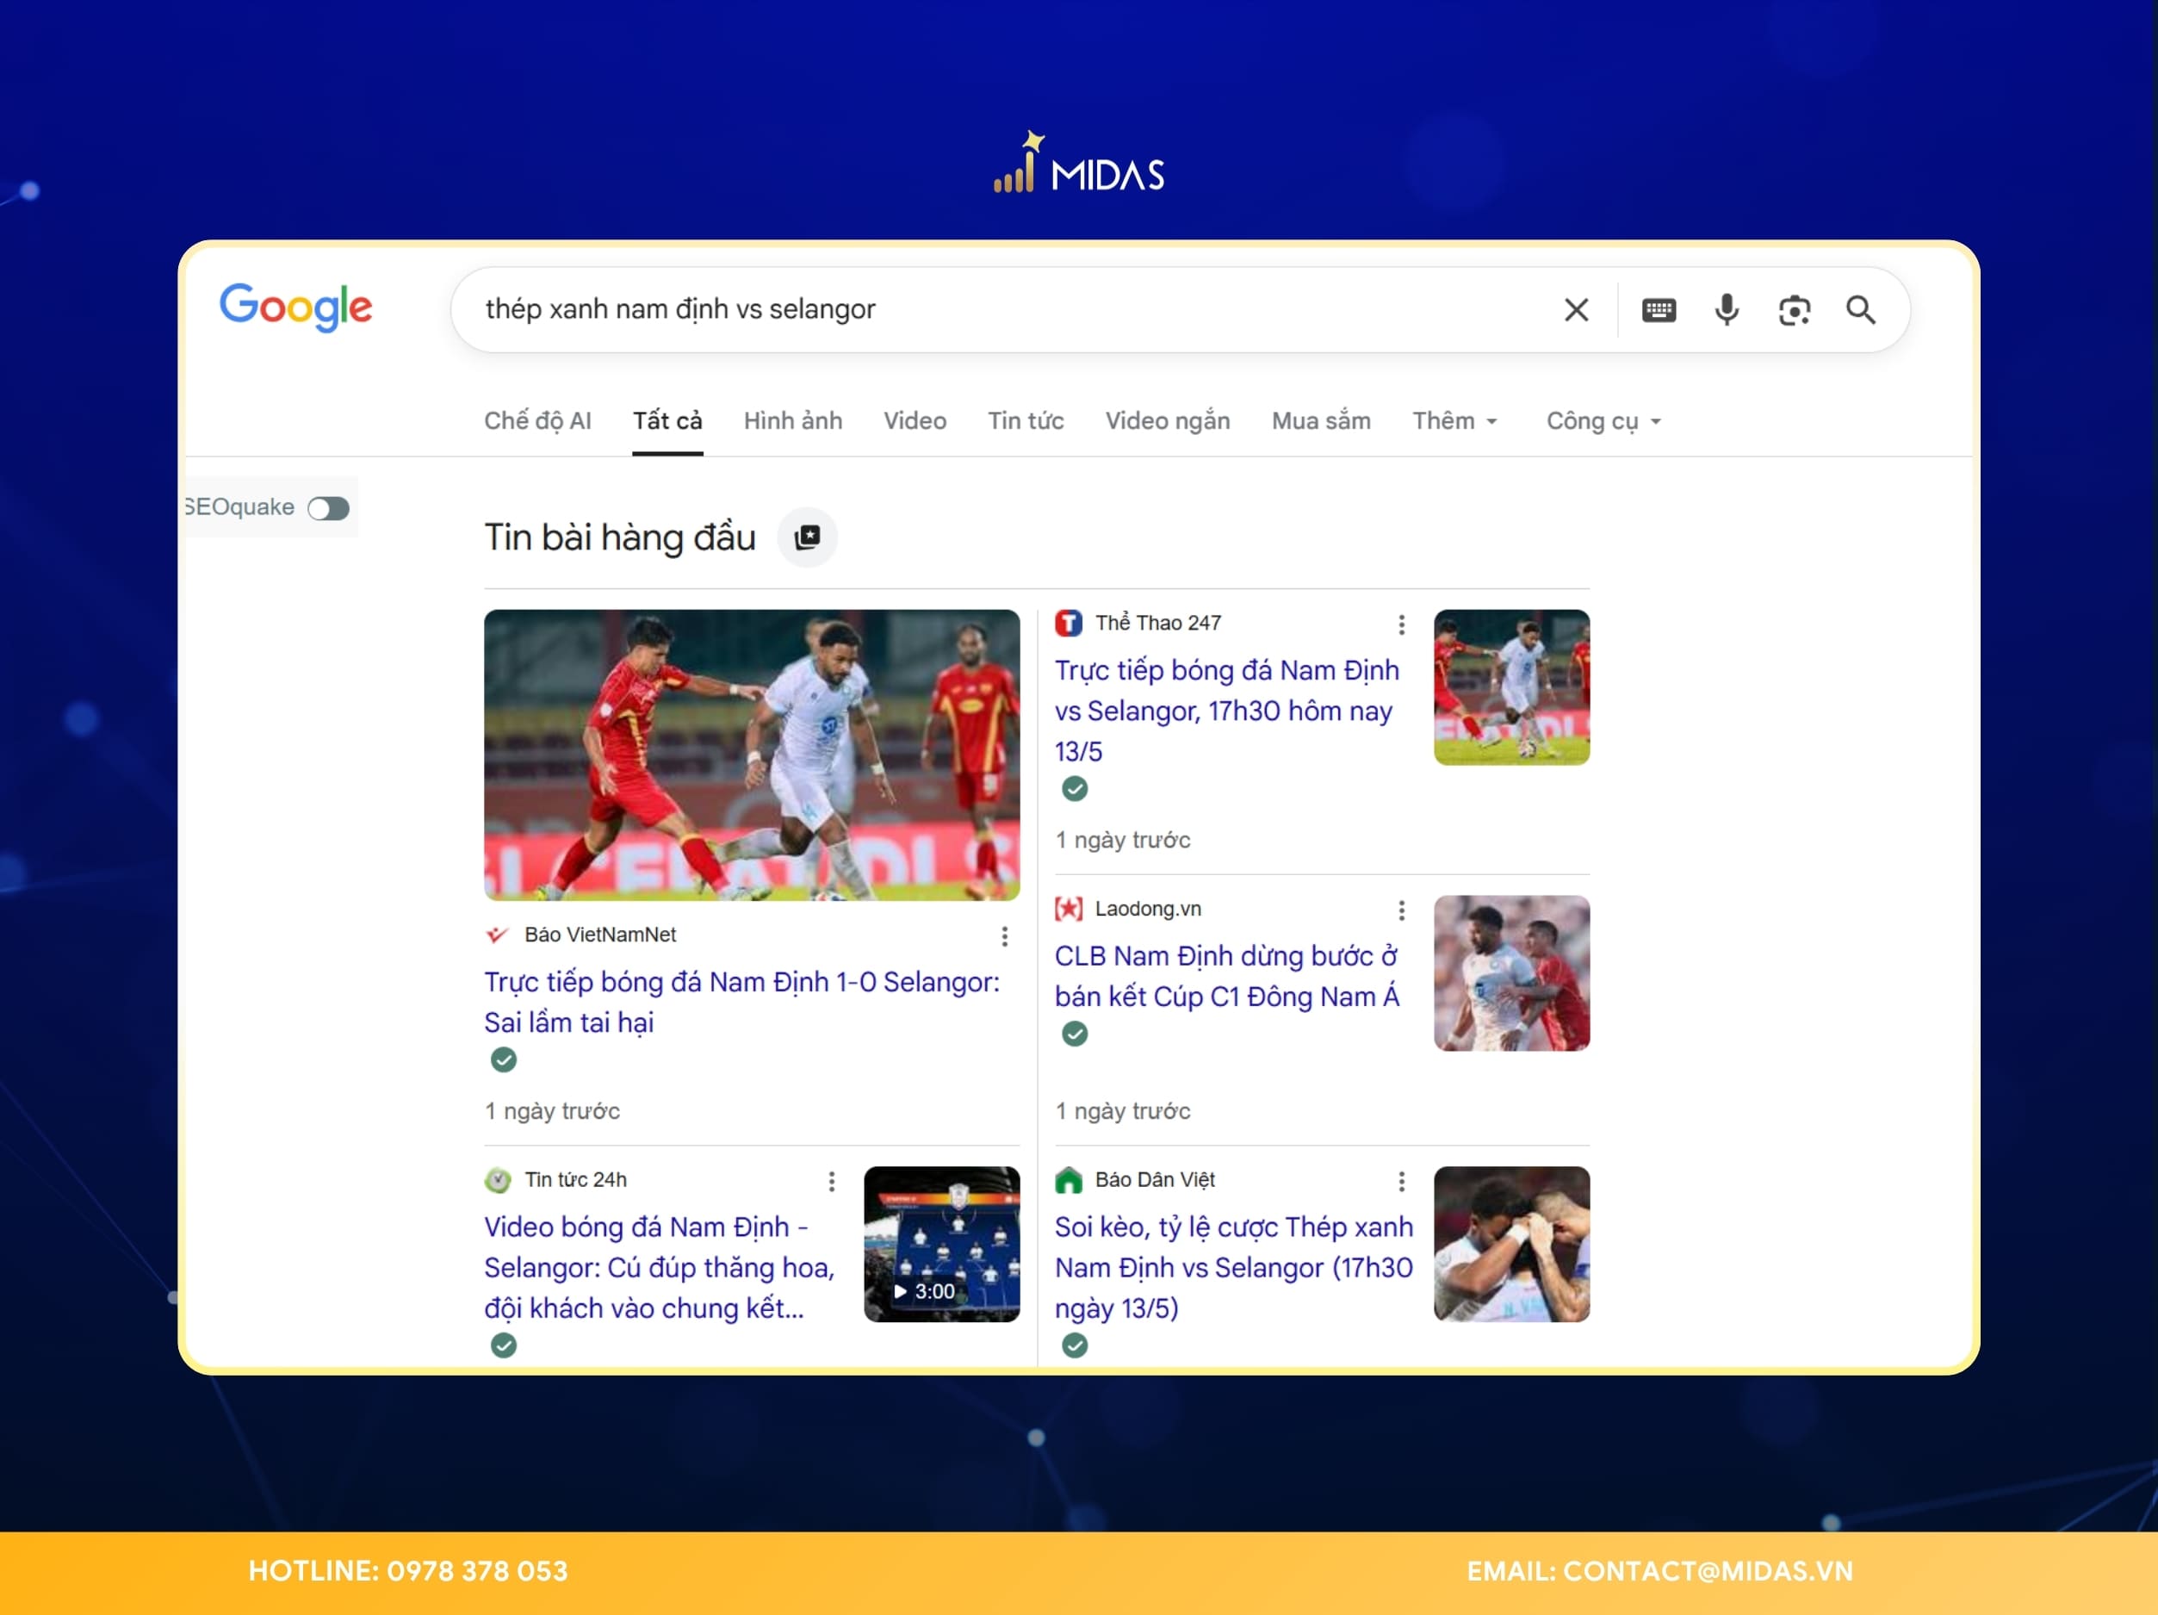Viewport: 2158px width, 1615px height.
Task: Open headline Trực tiếp bóng đá Nam Định vs Selangor 17h30
Action: pyautogui.click(x=1227, y=711)
